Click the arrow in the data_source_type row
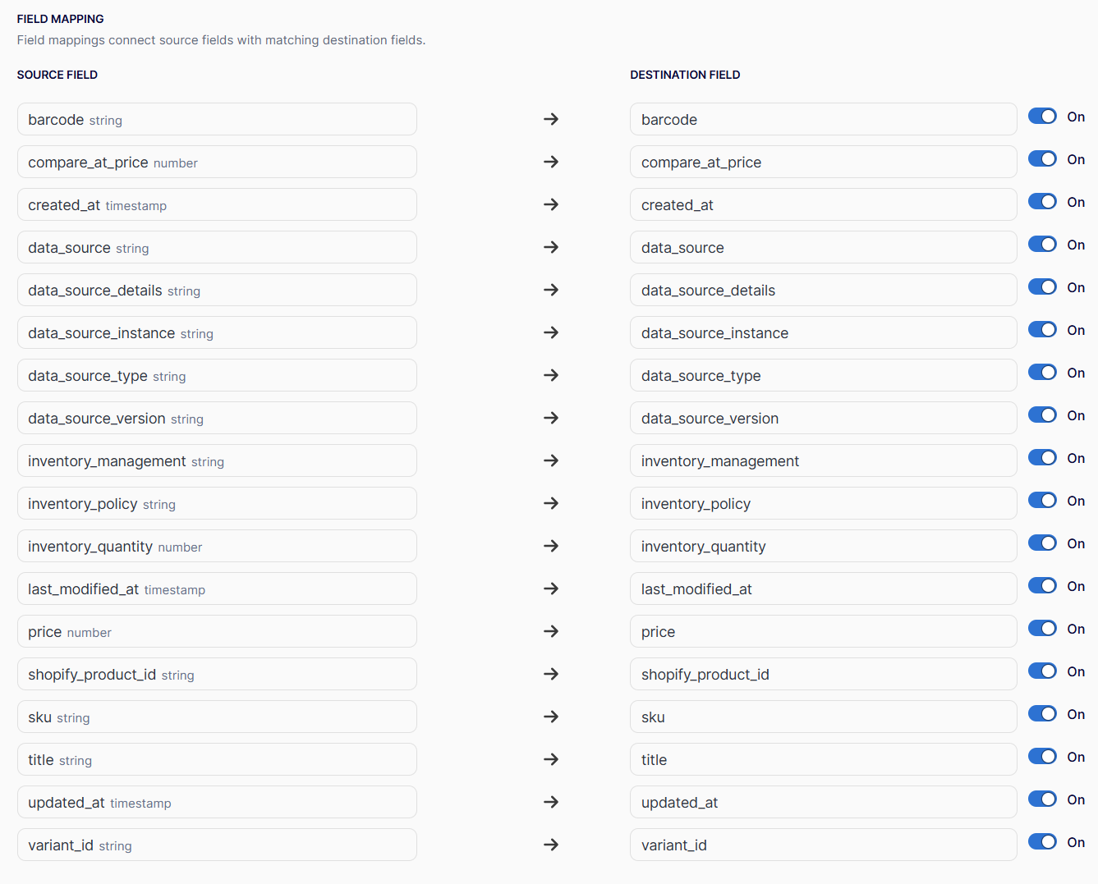Image resolution: width=1098 pixels, height=884 pixels. point(551,375)
